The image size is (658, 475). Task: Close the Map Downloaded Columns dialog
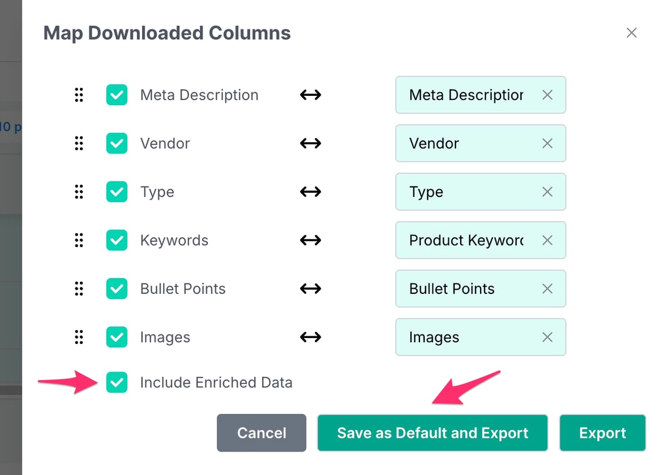point(632,33)
